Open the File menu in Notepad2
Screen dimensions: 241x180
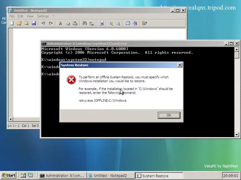click(x=12, y=16)
